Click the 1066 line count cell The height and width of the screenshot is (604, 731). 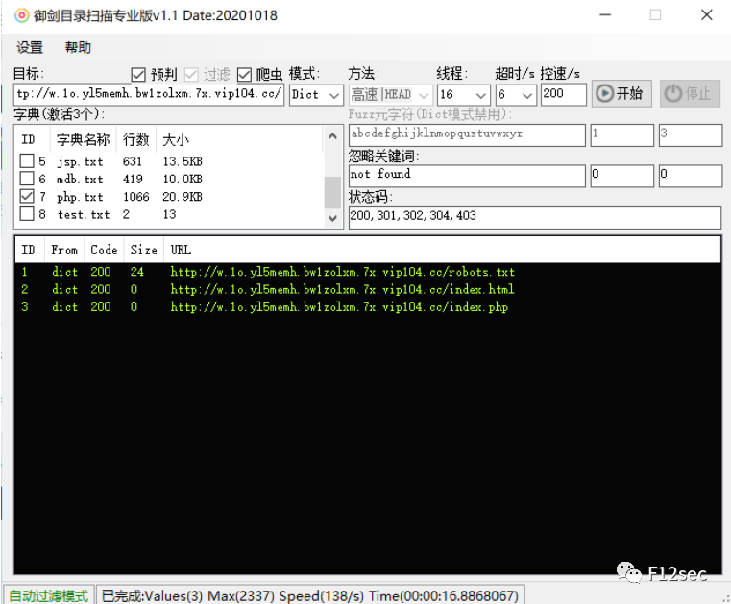coord(136,197)
